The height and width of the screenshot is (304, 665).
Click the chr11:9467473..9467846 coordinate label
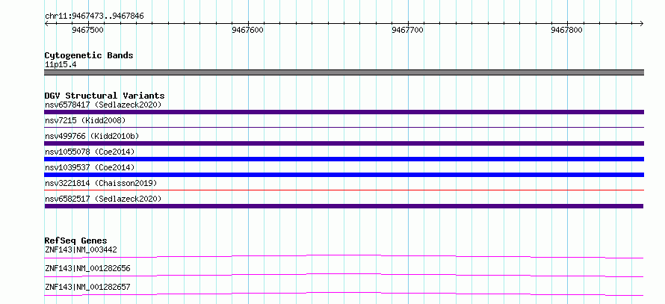94,16
